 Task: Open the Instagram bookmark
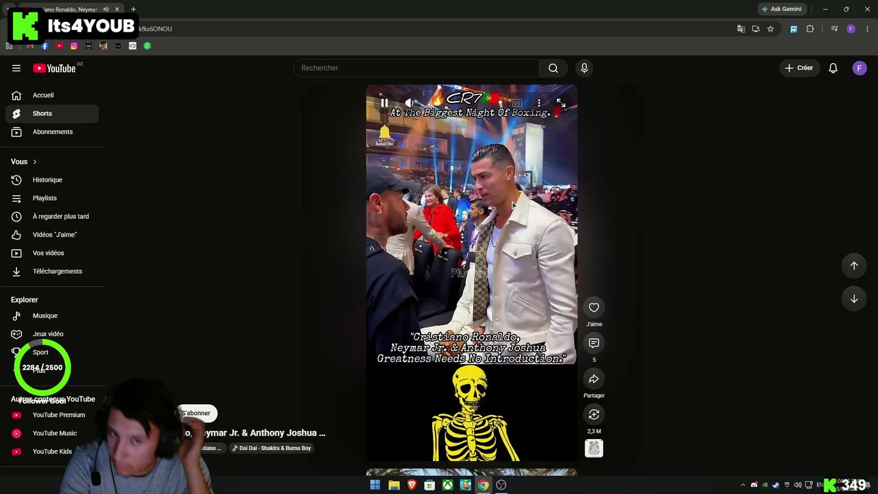tap(74, 46)
